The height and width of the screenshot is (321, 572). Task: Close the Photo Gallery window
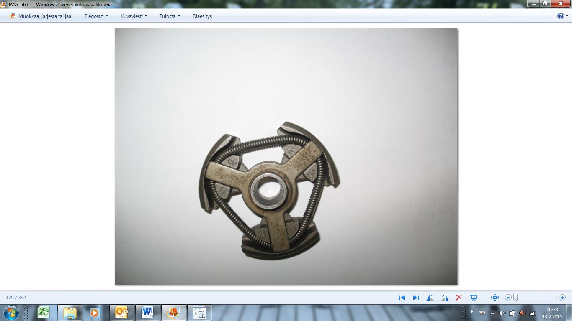560,4
